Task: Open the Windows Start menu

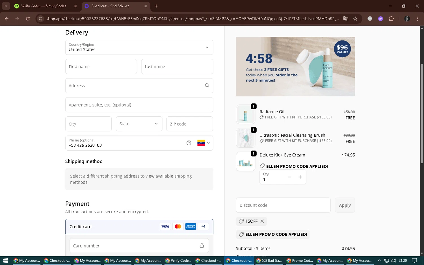Action: 5,260
